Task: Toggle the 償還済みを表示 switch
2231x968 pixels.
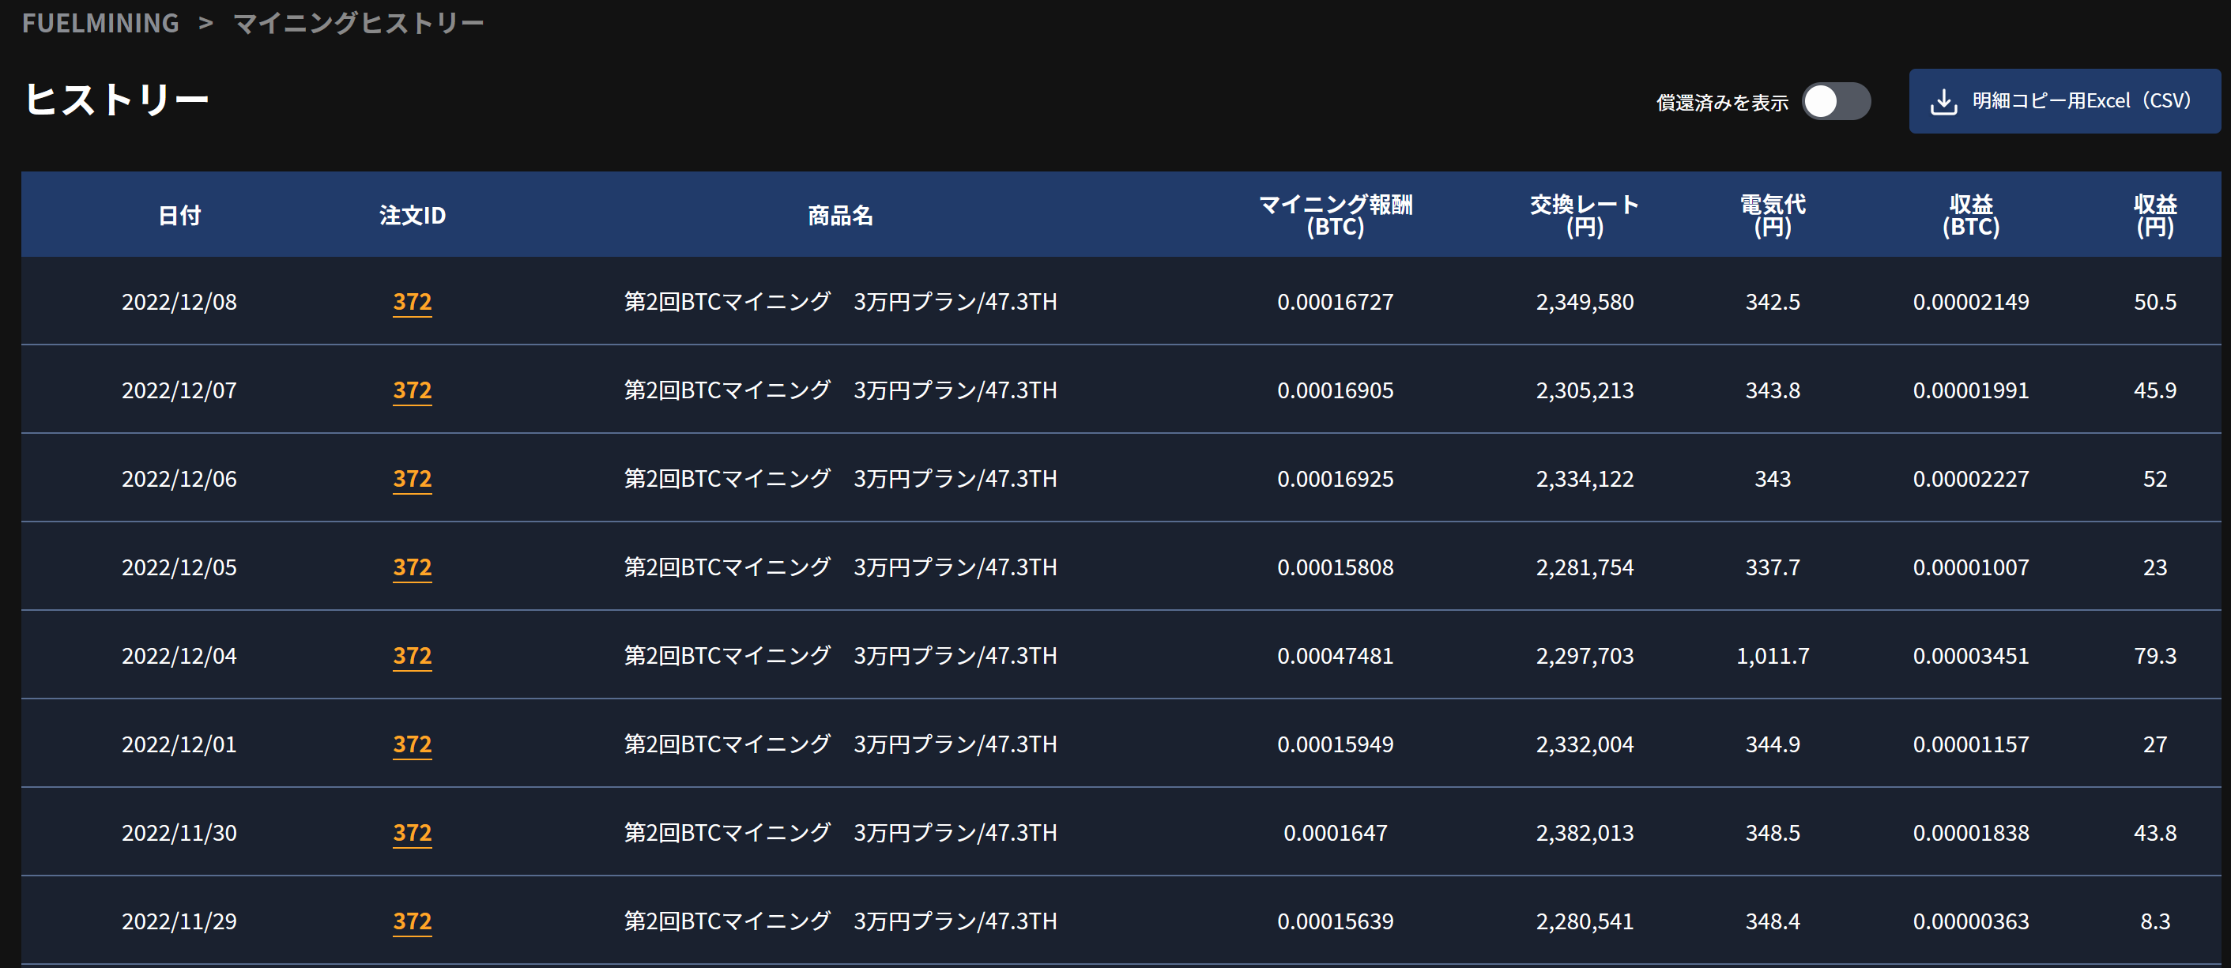Action: [x=1835, y=101]
